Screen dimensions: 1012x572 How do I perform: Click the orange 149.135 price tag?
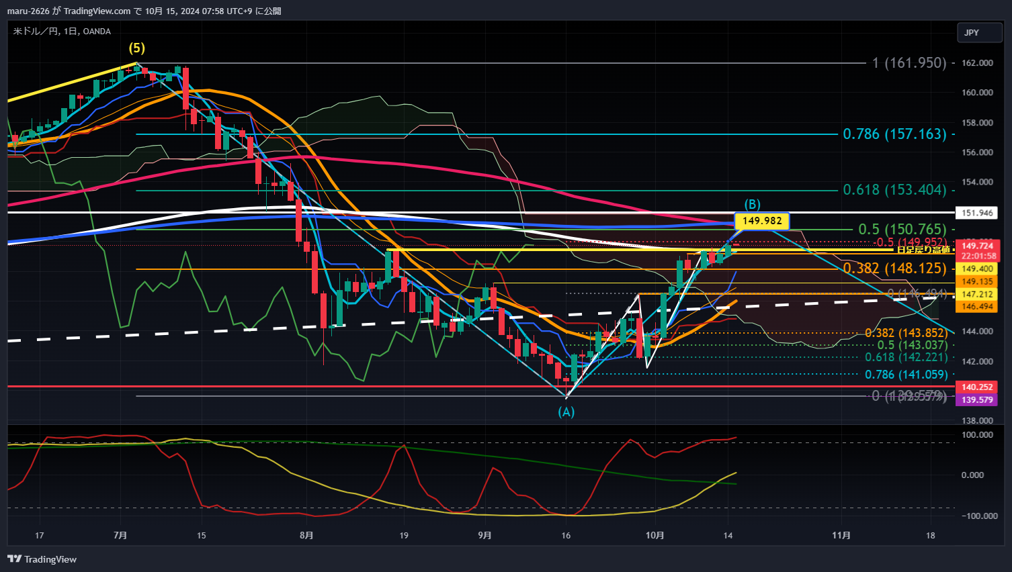pyautogui.click(x=977, y=281)
